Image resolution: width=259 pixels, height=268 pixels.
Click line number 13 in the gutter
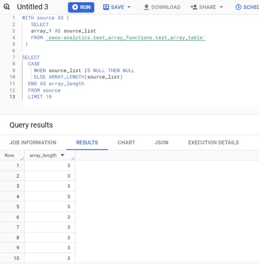tap(12, 97)
